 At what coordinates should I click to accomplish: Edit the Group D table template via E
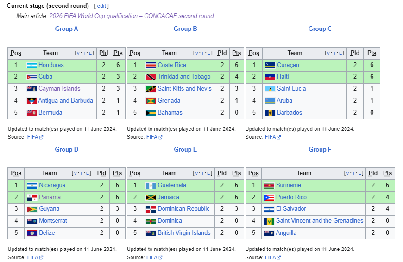(x=88, y=173)
